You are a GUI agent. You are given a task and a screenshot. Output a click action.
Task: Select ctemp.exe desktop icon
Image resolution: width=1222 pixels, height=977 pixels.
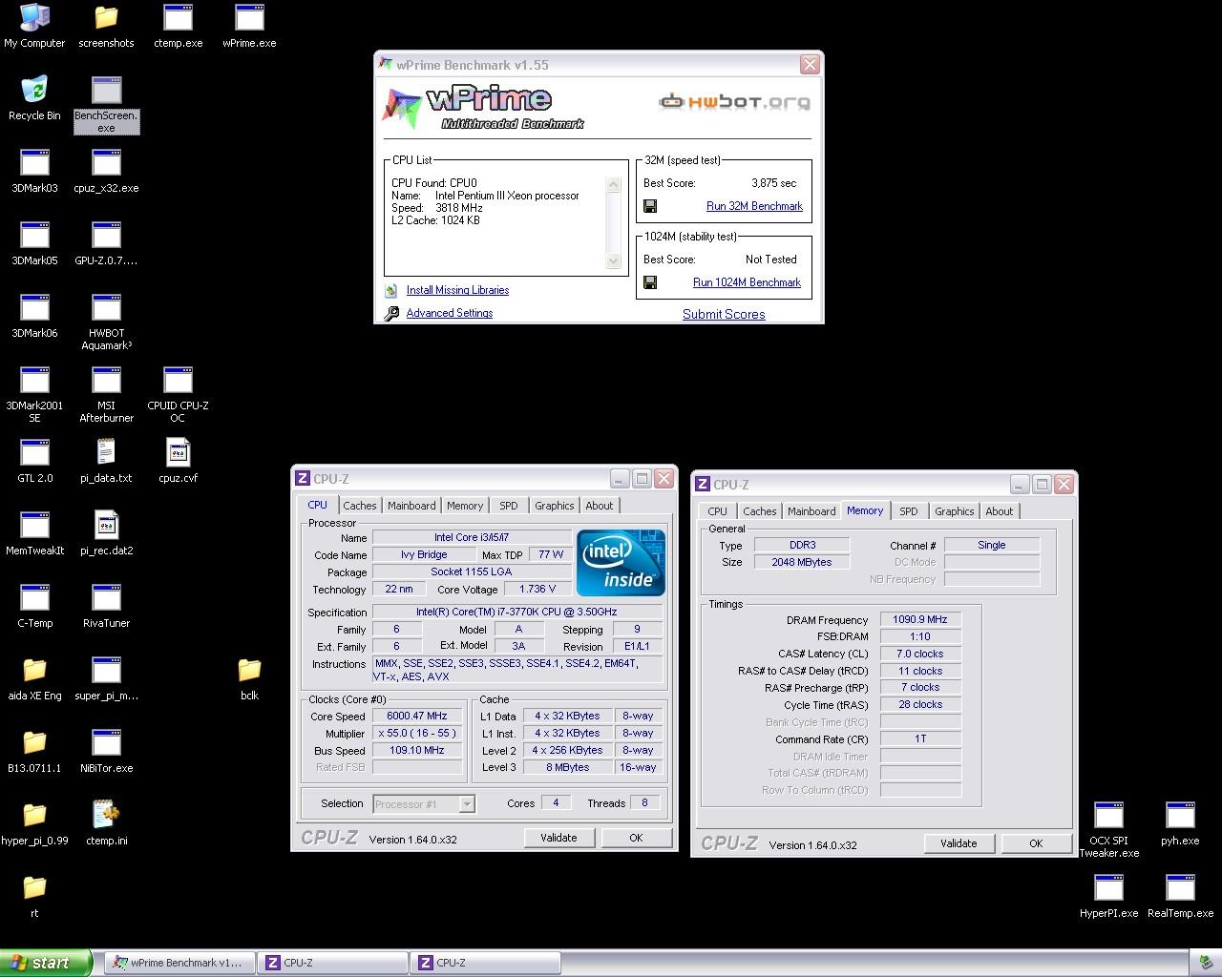coord(178,26)
